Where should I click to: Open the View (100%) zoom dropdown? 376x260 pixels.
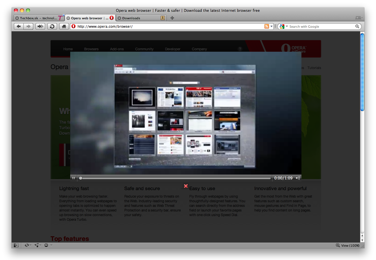[x=350, y=246]
